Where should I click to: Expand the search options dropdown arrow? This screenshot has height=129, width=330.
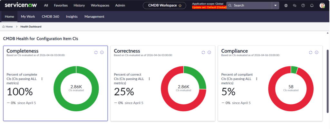click(275, 5)
